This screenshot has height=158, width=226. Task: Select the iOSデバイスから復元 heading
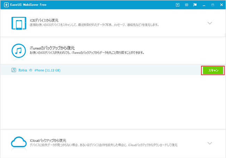(x=44, y=20)
